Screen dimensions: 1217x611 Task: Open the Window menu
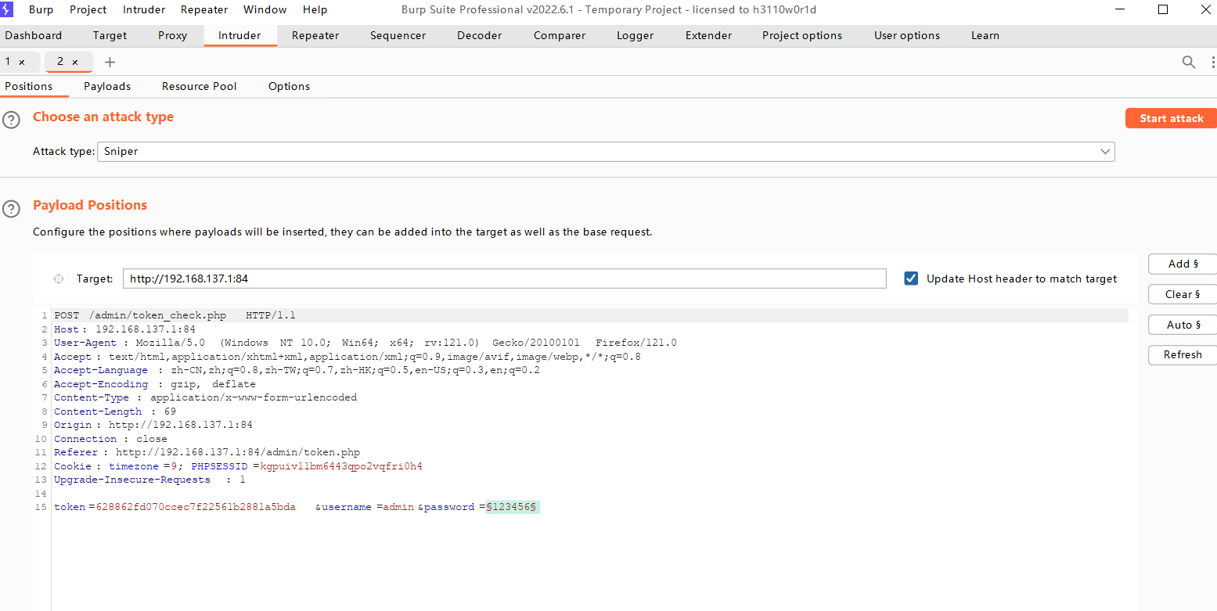(x=265, y=9)
